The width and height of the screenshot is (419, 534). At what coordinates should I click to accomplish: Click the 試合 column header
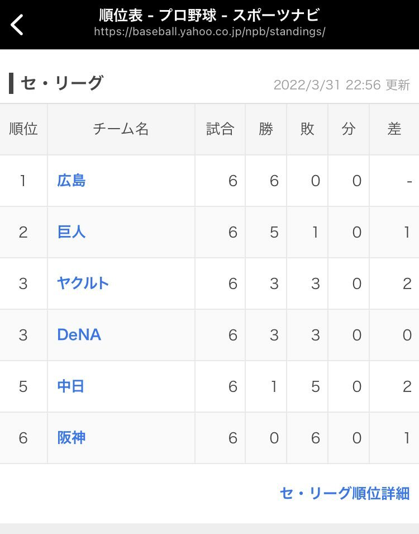coord(220,129)
